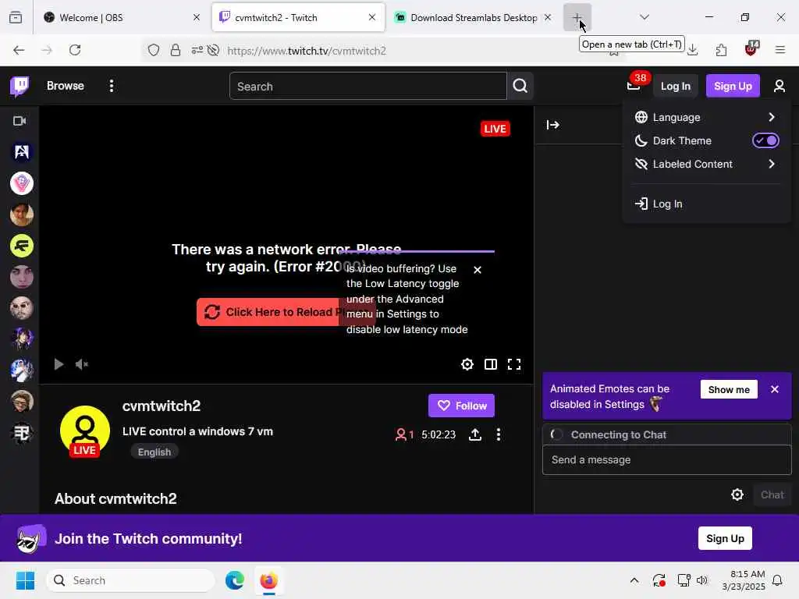The image size is (799, 599).
Task: Reload the page in Firefox toolbar
Action: click(x=75, y=50)
